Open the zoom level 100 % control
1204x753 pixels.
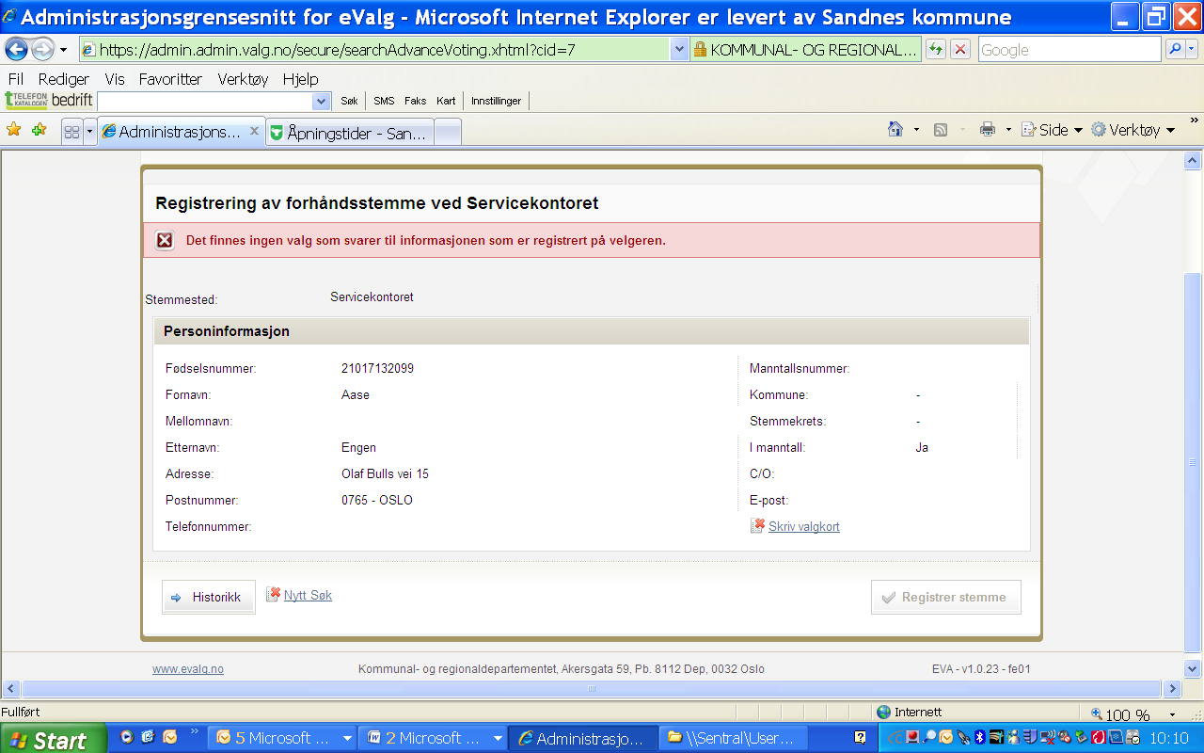point(1133,714)
